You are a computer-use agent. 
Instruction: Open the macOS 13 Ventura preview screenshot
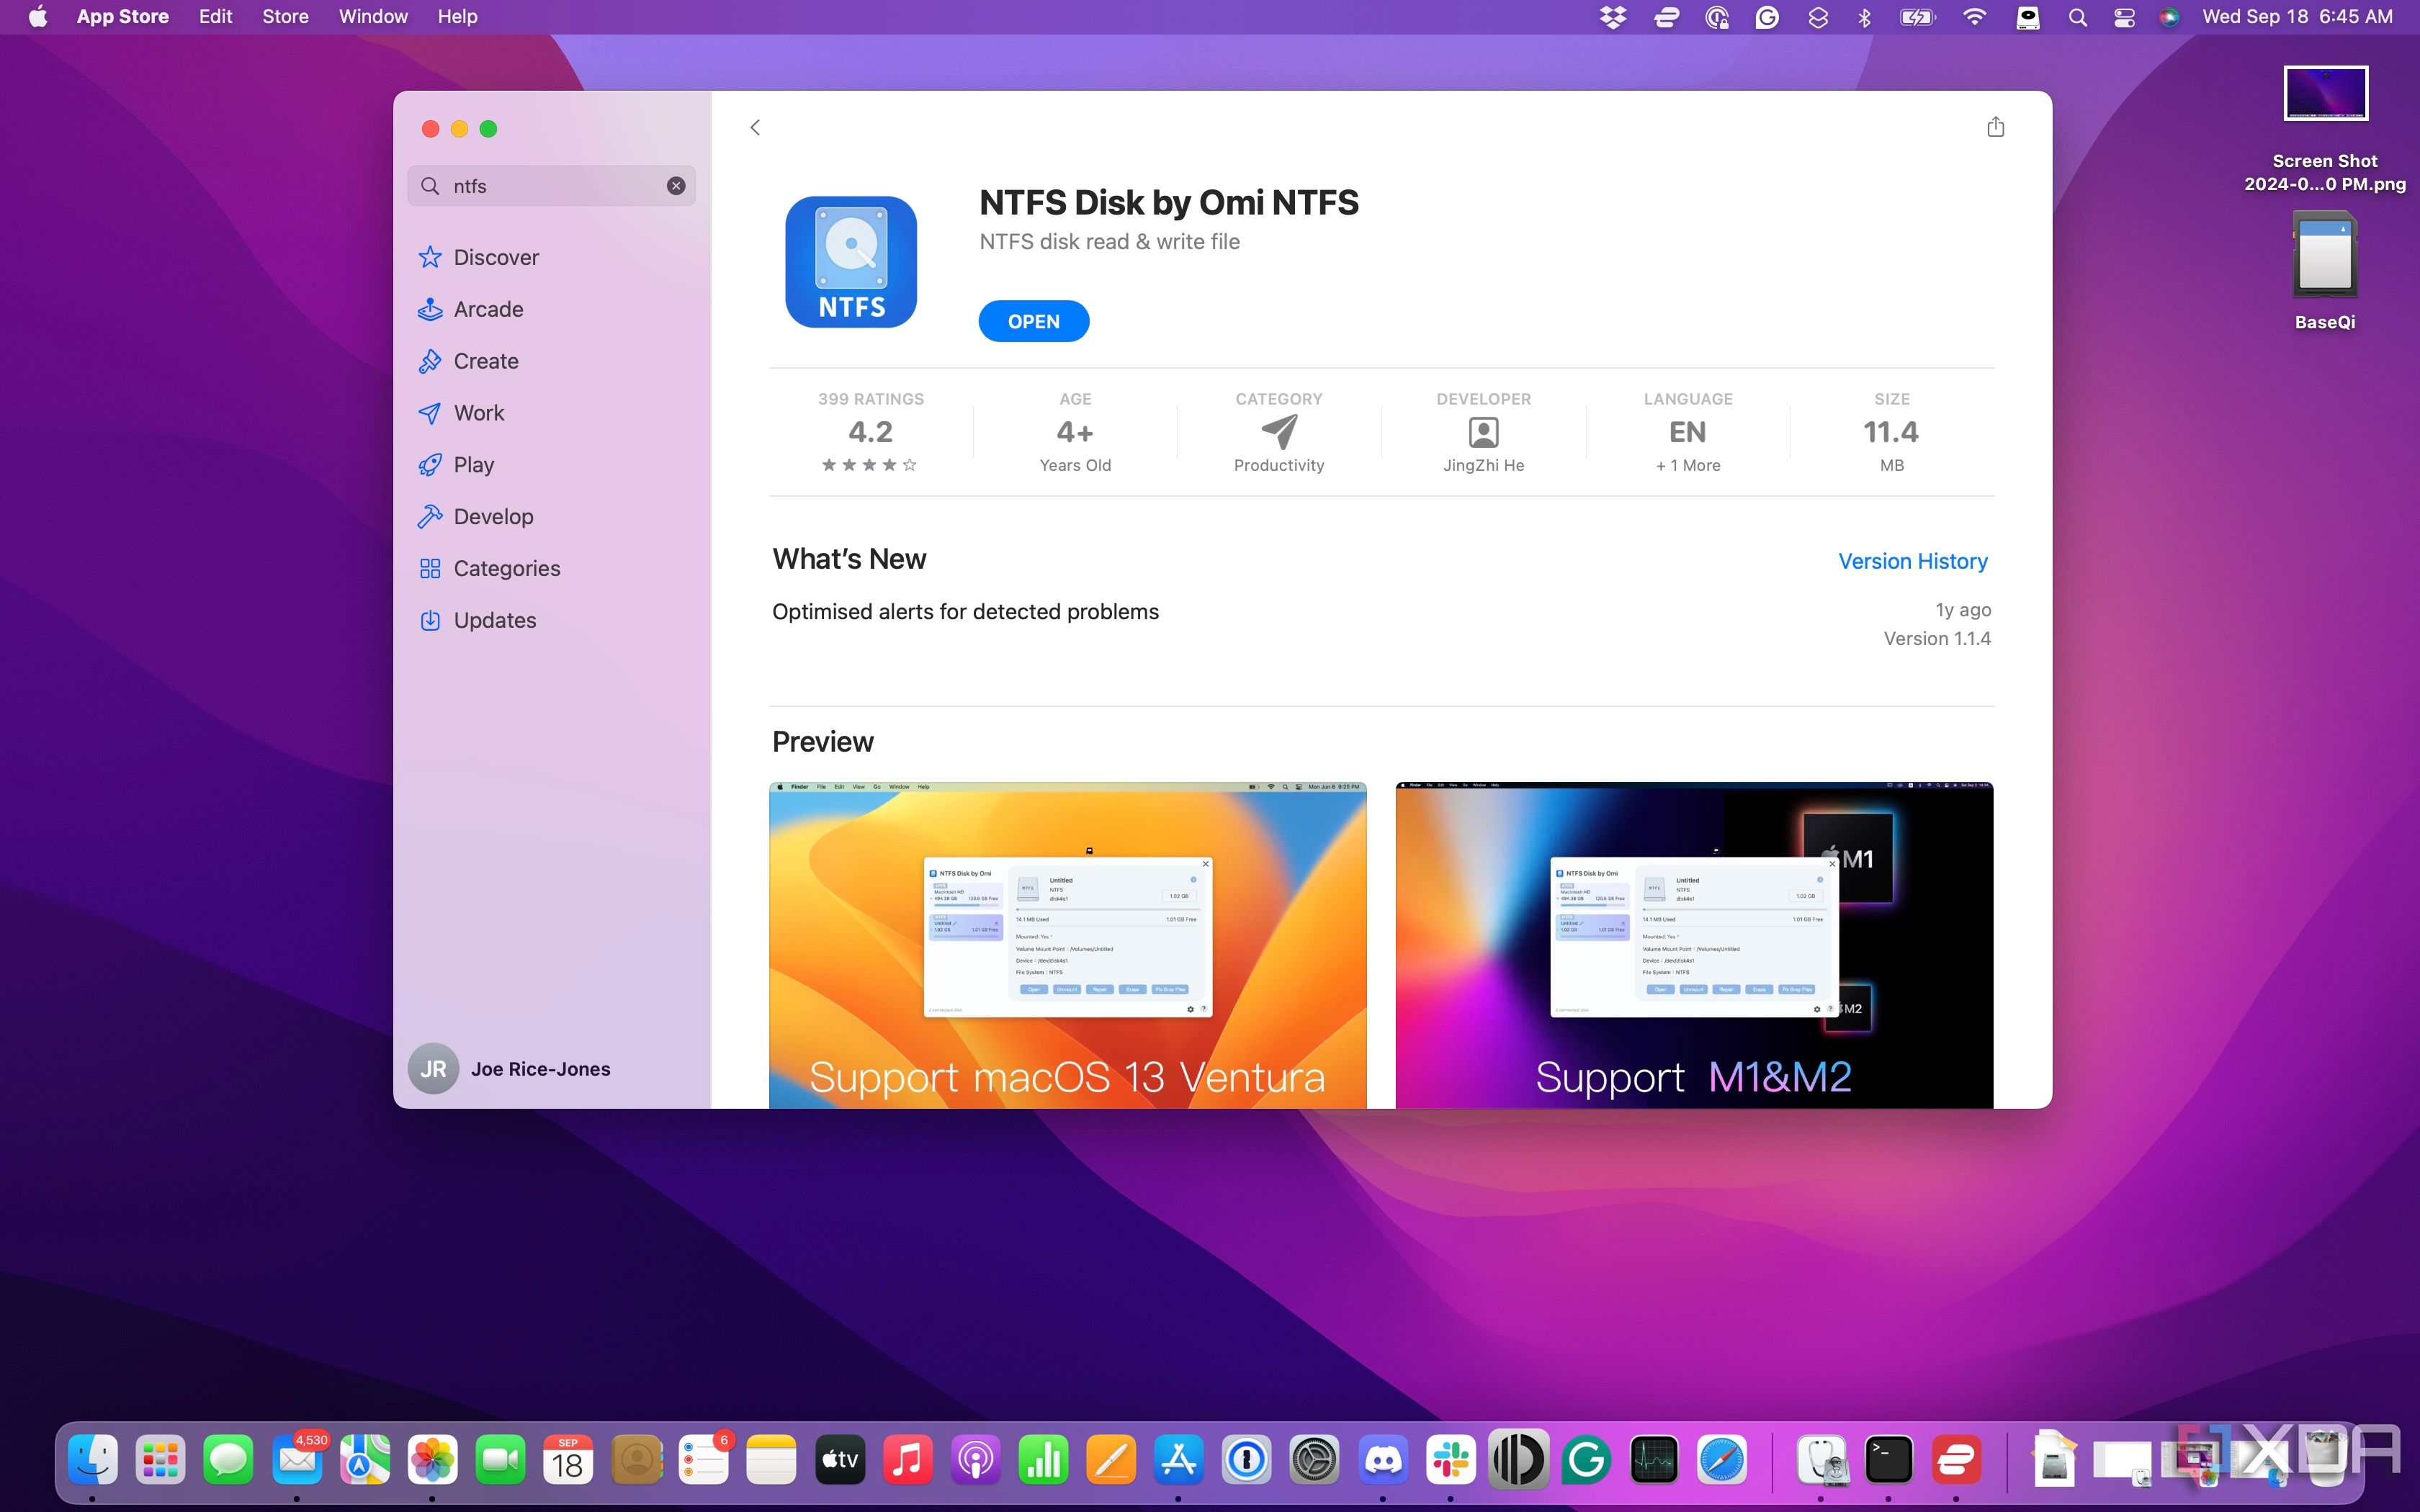click(1067, 945)
